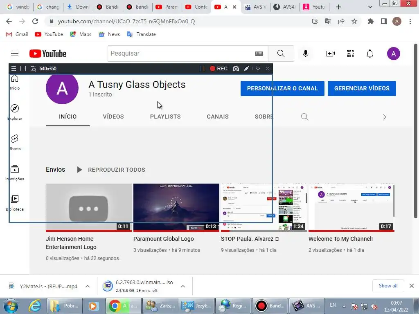The height and width of the screenshot is (314, 419).
Task: Open the purple account avatar menu
Action: click(393, 54)
